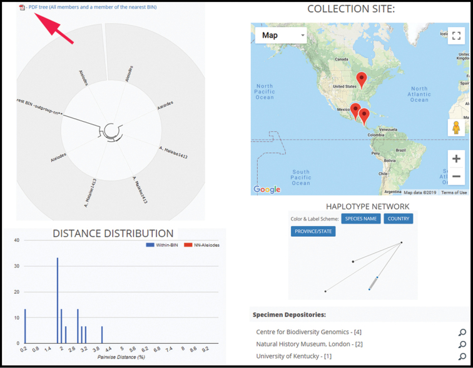Click the tallest distance distribution bar
The image size is (473, 368).
coord(58,300)
